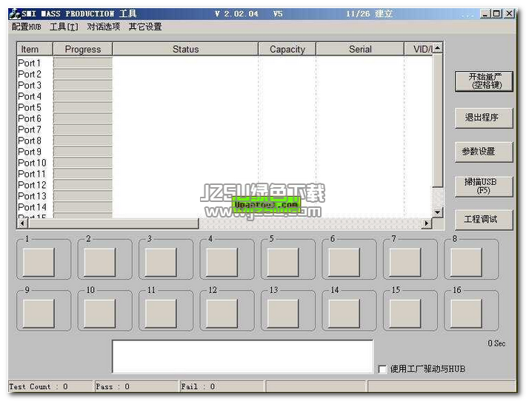Select the Port 14 row
Image resolution: width=526 pixels, height=401 pixels.
pos(224,206)
